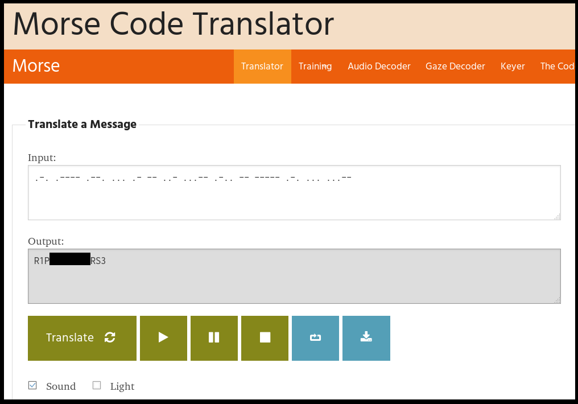Grab the Input box resize handle

pyautogui.click(x=557, y=216)
